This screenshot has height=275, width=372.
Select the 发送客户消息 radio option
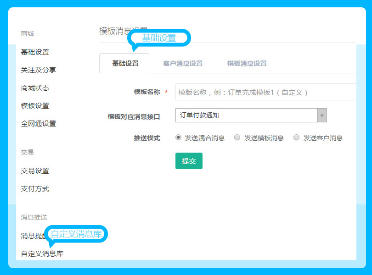[297, 137]
